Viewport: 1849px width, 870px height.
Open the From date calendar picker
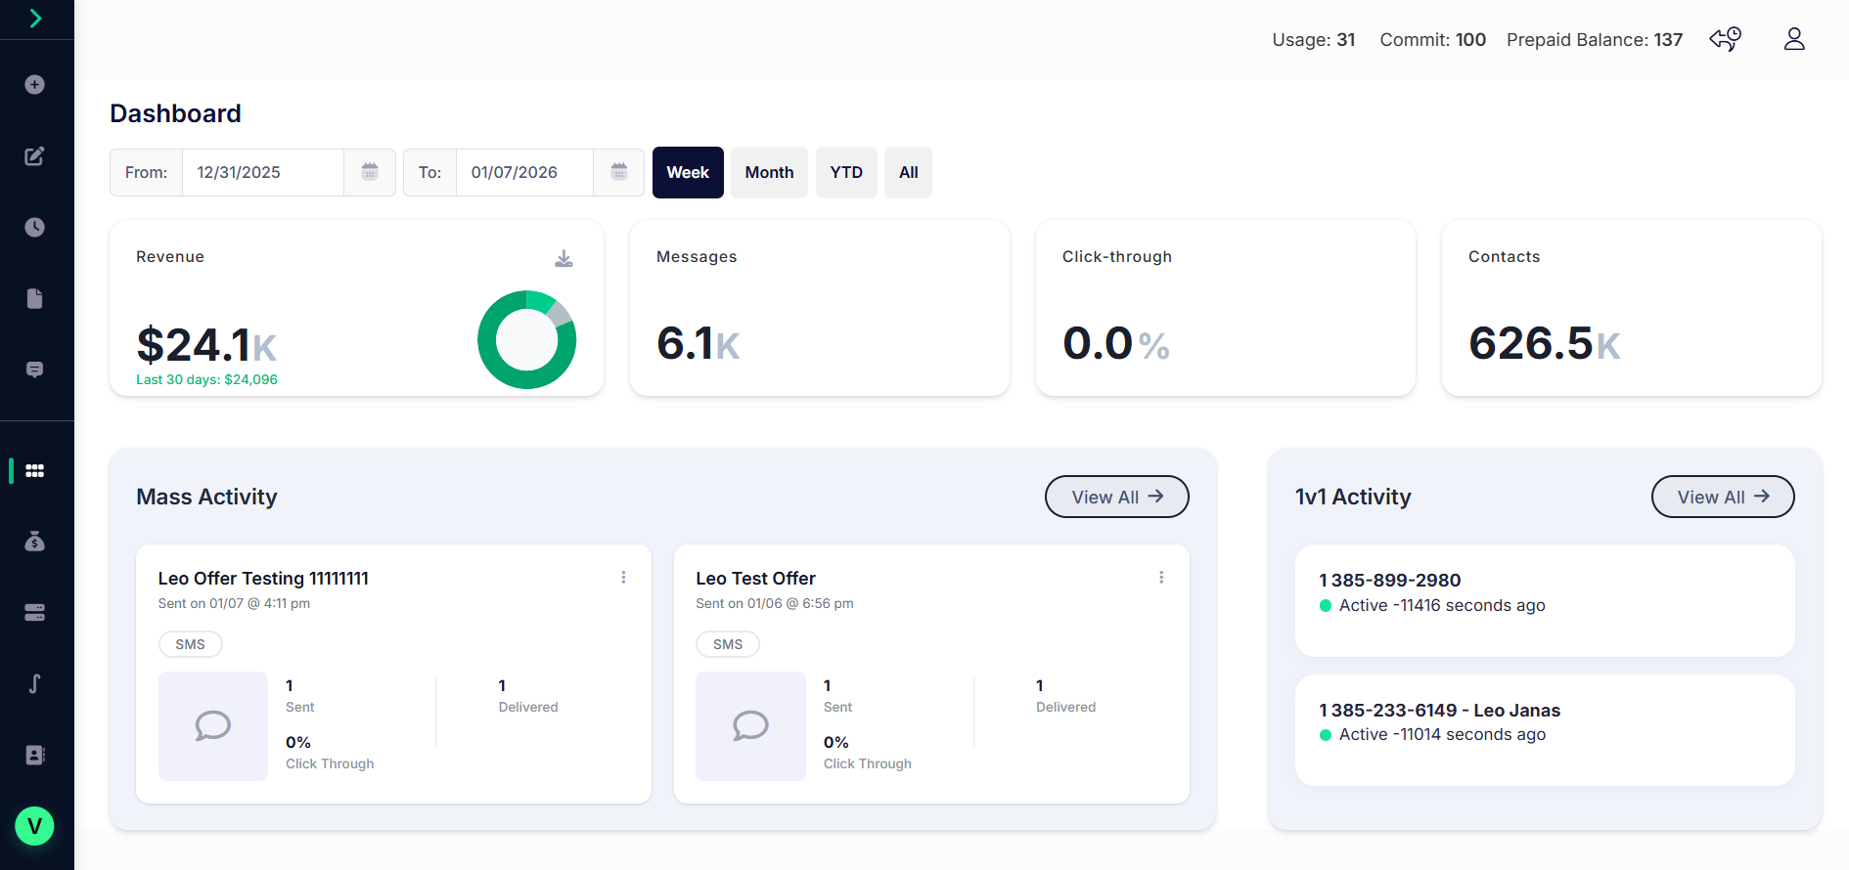pyautogui.click(x=370, y=172)
